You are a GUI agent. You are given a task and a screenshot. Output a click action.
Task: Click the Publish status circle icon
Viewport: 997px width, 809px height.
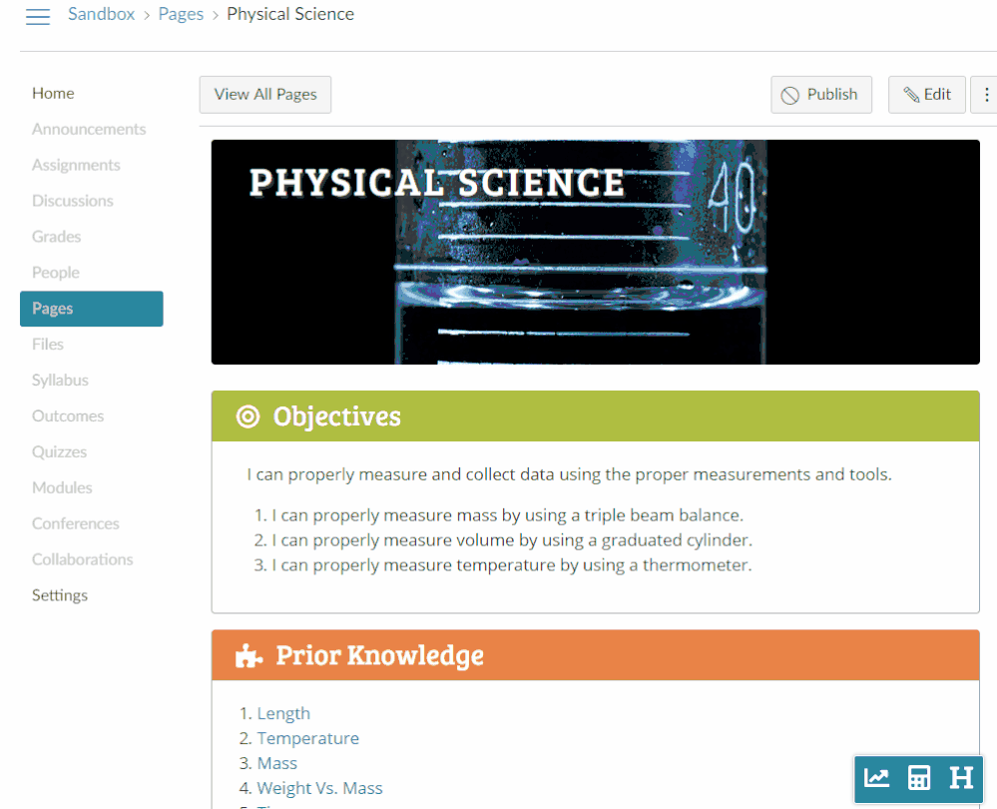(x=790, y=95)
